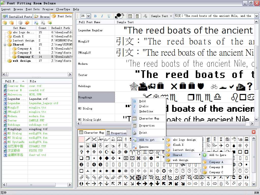Click the File column header
This screenshot has width=260, height=195.
coord(50,81)
